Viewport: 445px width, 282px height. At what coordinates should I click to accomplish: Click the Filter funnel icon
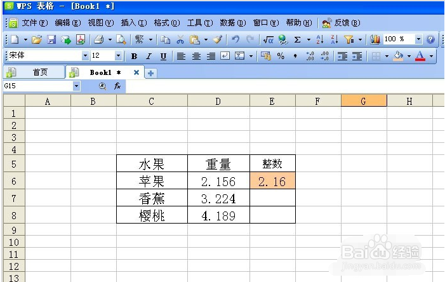coord(349,39)
